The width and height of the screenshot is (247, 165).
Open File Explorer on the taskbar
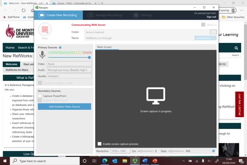[125, 161]
